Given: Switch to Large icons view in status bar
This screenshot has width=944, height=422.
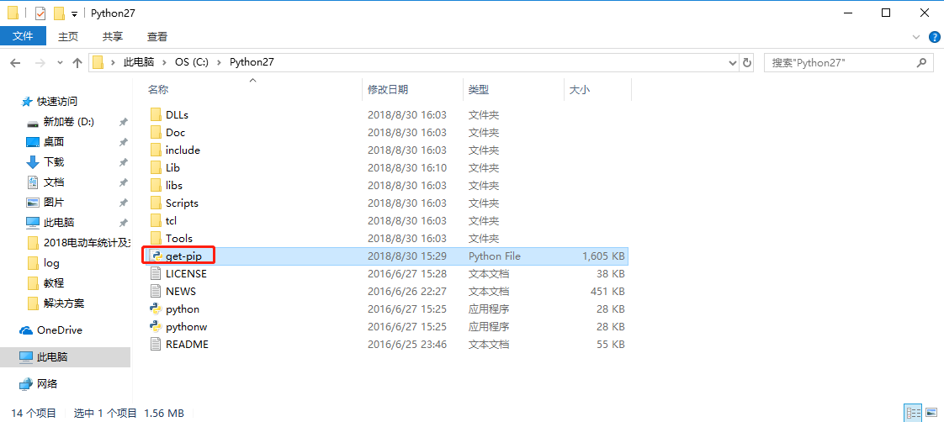Looking at the screenshot, I should click(931, 413).
